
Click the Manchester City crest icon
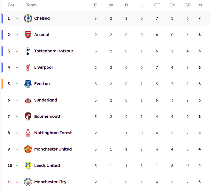28,182
